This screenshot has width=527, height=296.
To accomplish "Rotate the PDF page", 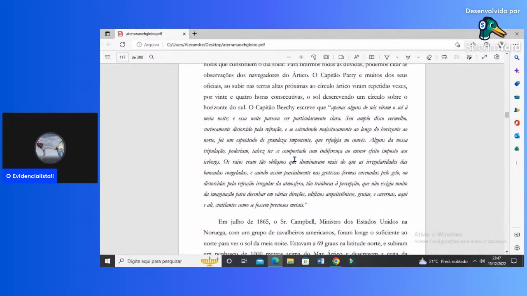I will click(x=313, y=57).
